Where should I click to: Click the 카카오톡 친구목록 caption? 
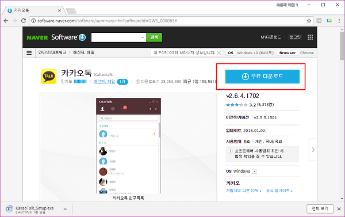pos(128,198)
